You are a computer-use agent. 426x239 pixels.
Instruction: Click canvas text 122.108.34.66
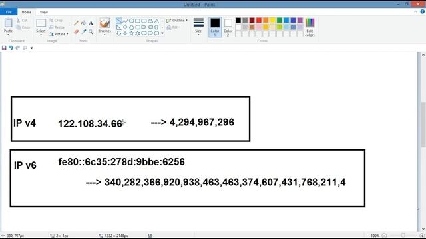(x=90, y=124)
